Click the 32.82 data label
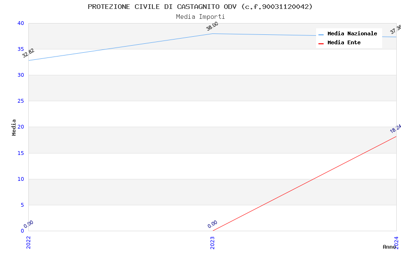 (28, 53)
